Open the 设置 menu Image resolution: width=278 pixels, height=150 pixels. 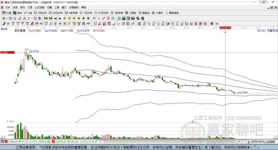tap(49, 7)
